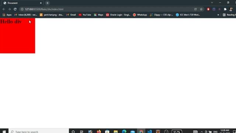Open the Reading list button
236x133 pixels.
229,15
